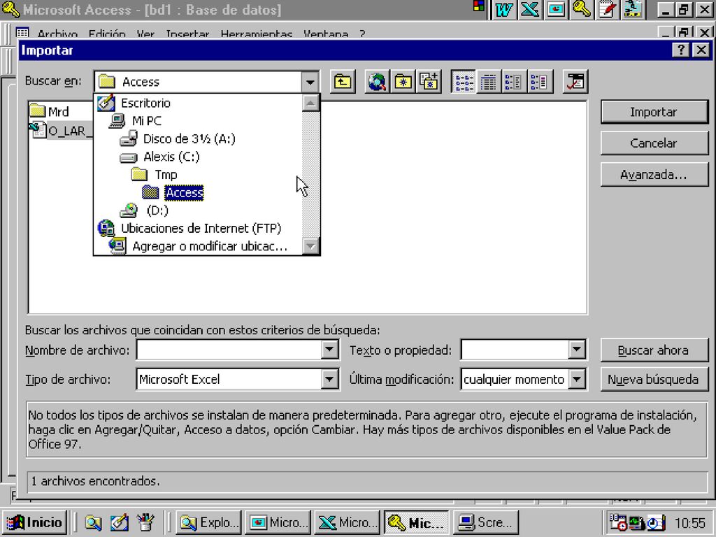Switch to Access Mic... taskbar button
Viewport: 716px width, 537px height.
(417, 522)
